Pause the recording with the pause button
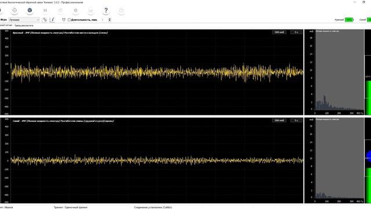This screenshot has height=209, width=371. (45, 10)
